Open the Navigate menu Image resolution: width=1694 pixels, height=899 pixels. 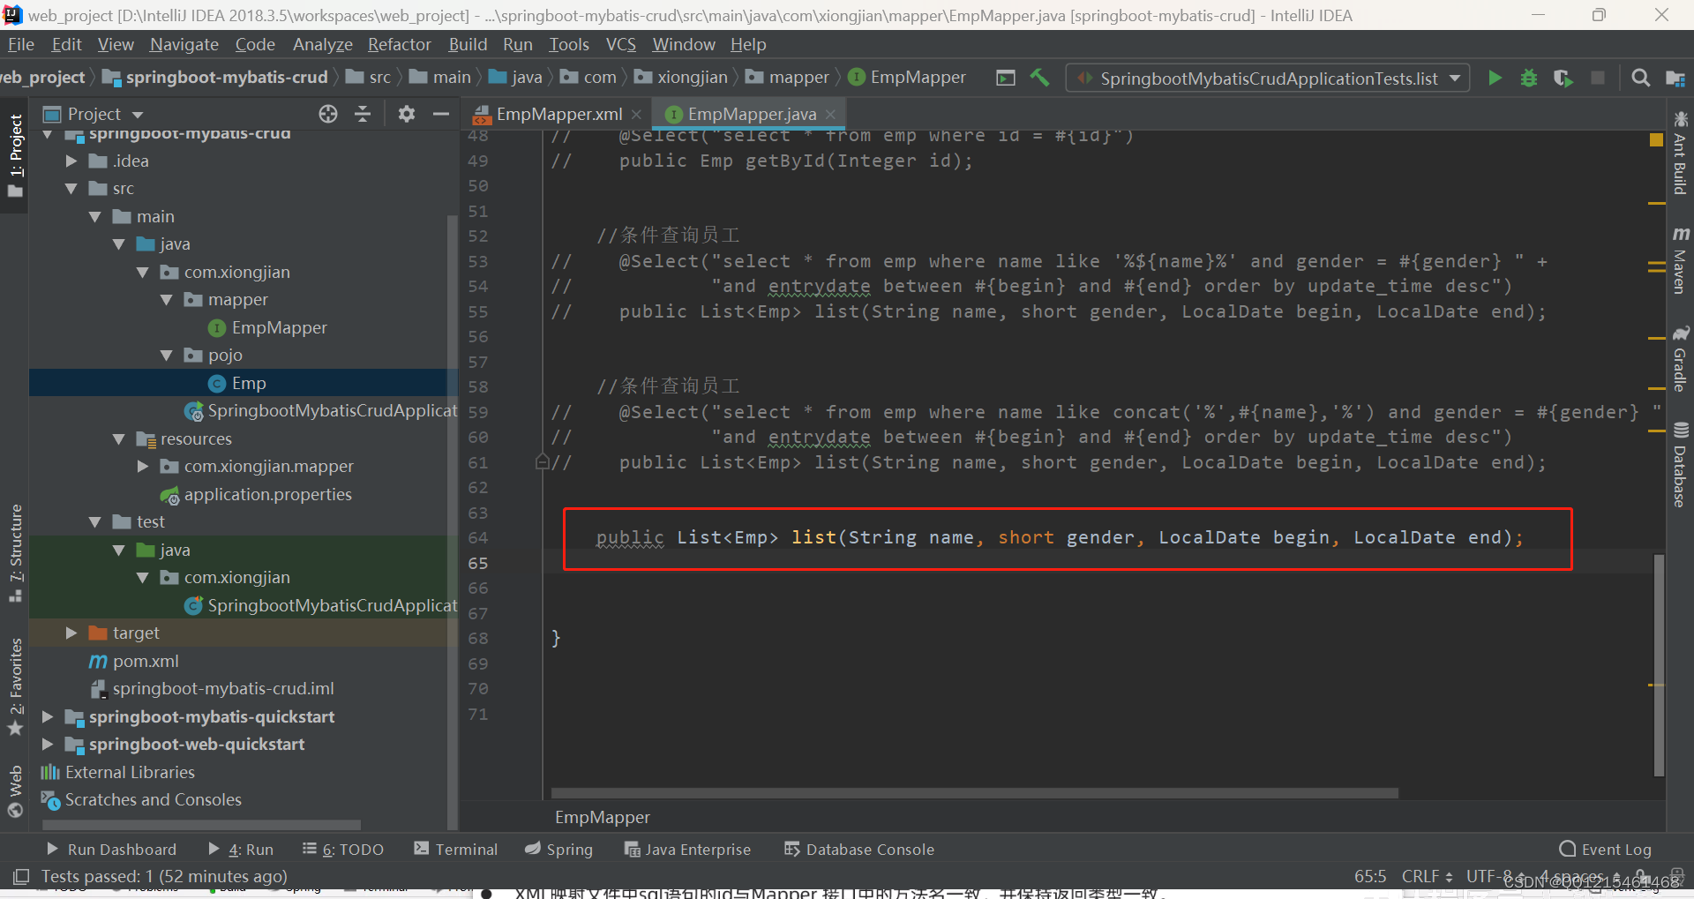pyautogui.click(x=184, y=44)
